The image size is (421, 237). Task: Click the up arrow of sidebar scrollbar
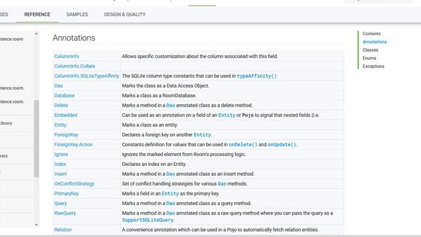click(x=37, y=34)
